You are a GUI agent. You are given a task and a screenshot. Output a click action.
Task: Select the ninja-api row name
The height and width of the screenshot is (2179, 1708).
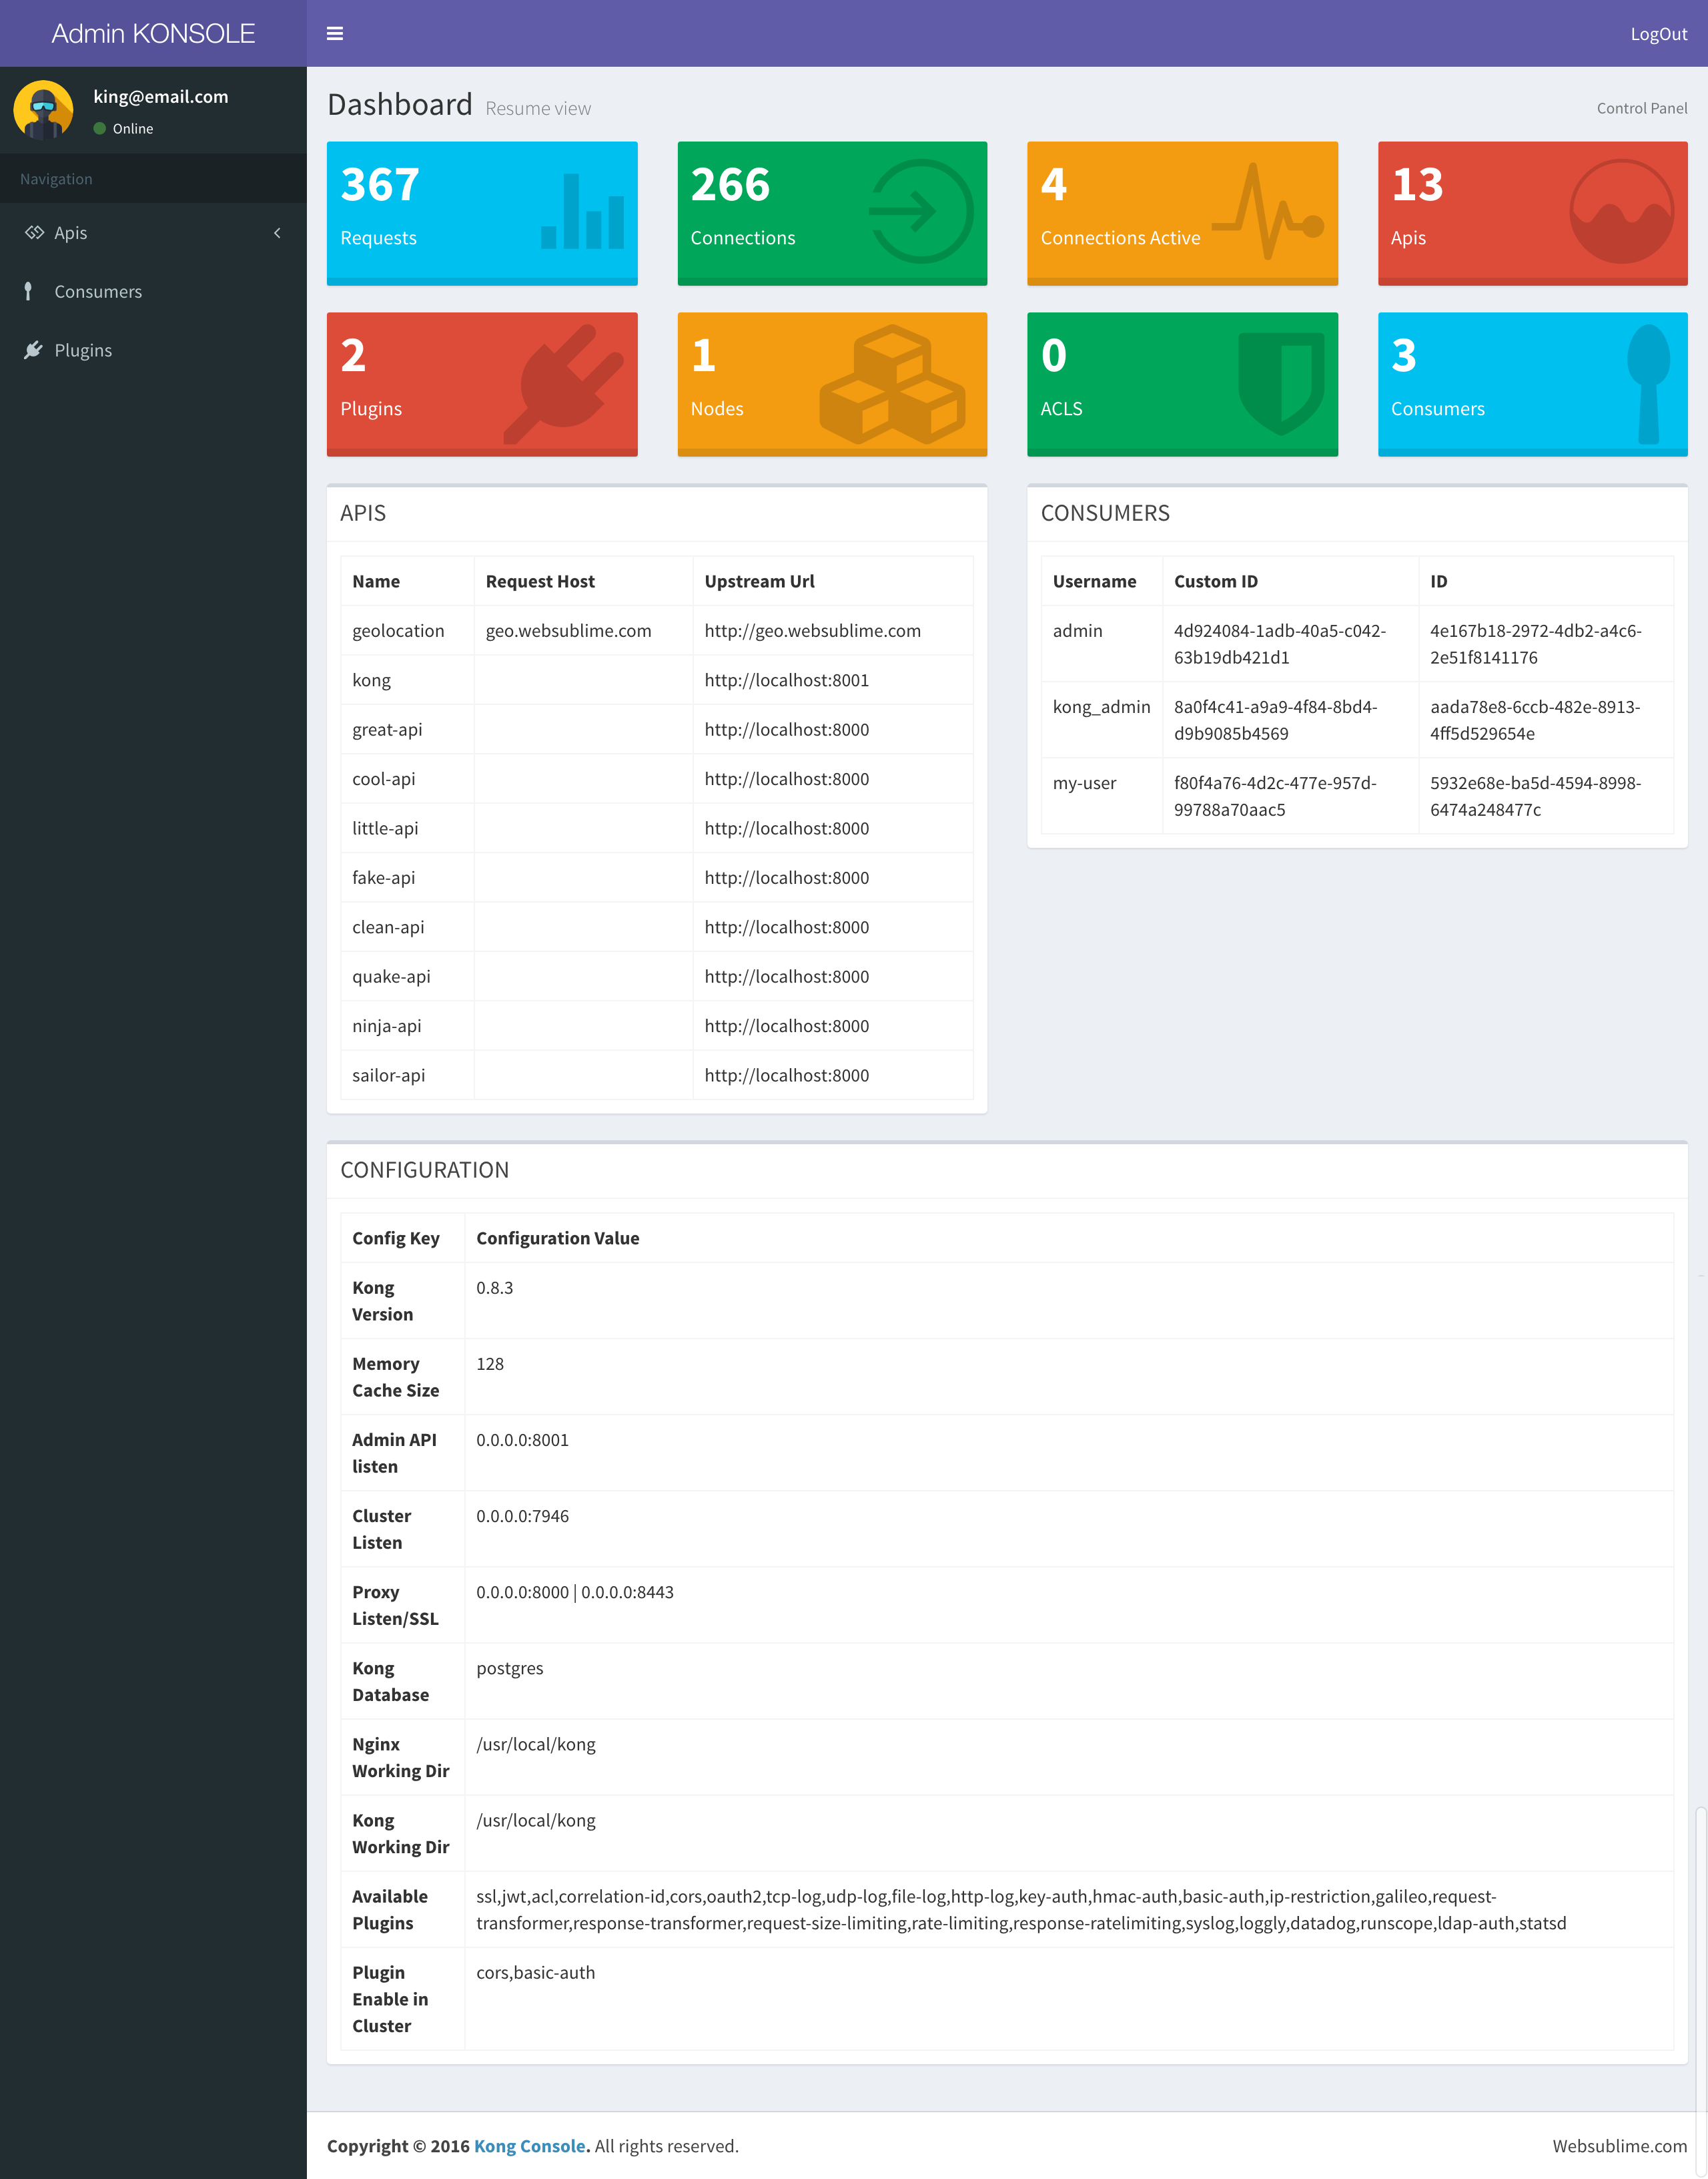click(x=386, y=1025)
